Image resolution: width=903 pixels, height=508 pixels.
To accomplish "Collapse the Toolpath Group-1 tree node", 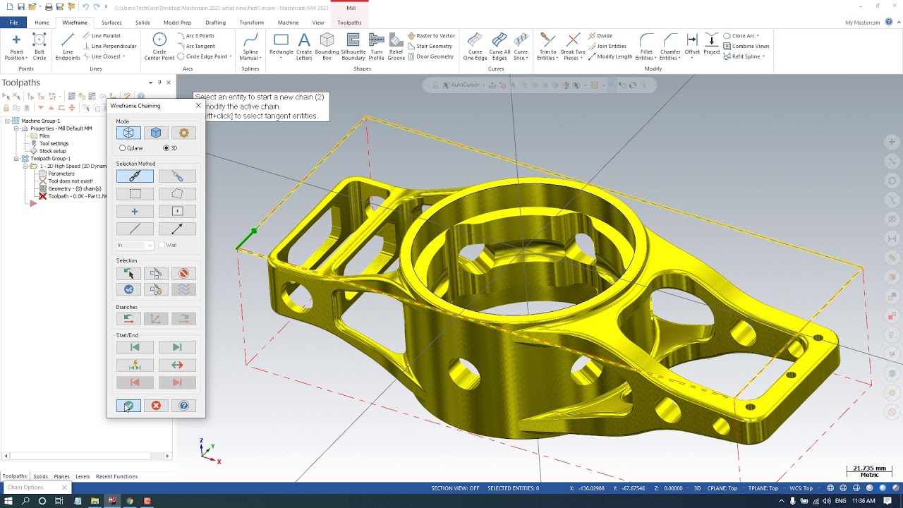I will point(16,159).
